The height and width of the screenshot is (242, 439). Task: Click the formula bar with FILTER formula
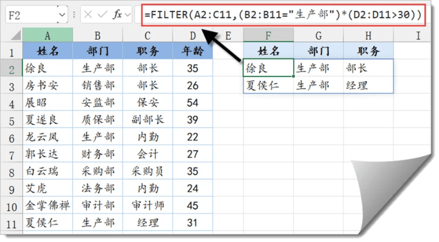click(x=284, y=15)
